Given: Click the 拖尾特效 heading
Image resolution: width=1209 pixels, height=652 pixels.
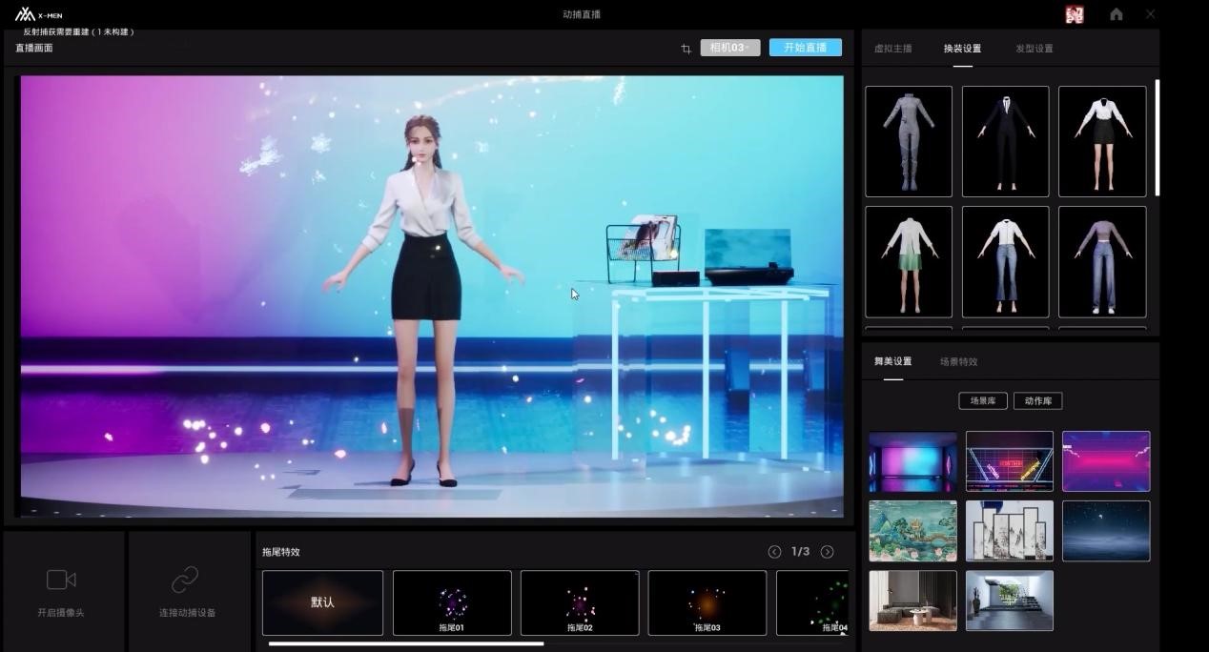Looking at the screenshot, I should point(281,552).
